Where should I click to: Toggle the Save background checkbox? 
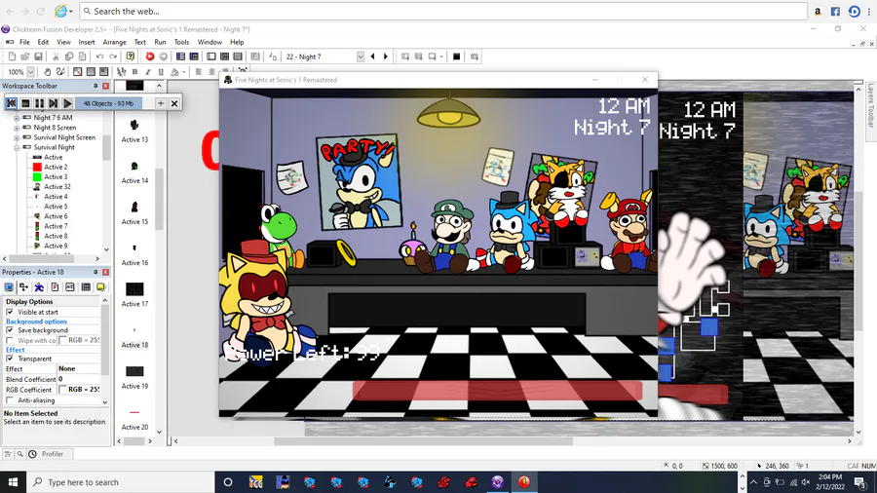[10, 330]
